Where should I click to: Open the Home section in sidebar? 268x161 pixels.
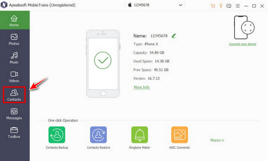[15, 20]
